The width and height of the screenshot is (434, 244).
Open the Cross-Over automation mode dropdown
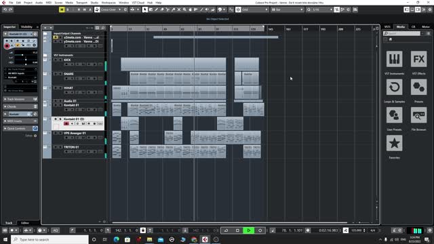[x=111, y=9]
